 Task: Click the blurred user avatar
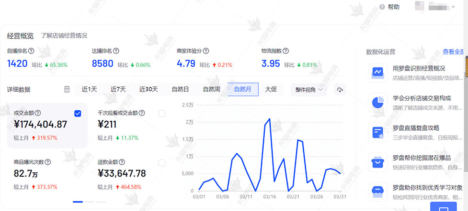(x=419, y=6)
